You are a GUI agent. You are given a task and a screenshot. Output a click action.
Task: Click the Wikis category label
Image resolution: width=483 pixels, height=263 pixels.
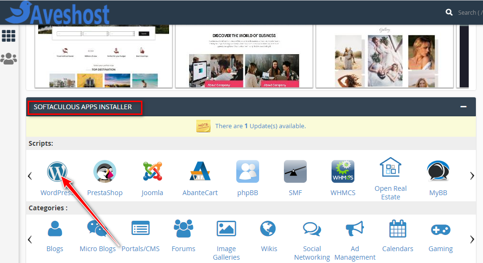(269, 249)
